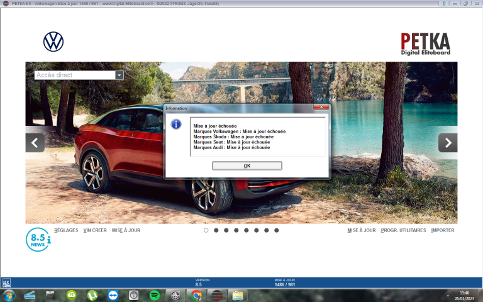Open the gray gauge app in taskbar
This screenshot has width=483, height=302.
point(134,295)
